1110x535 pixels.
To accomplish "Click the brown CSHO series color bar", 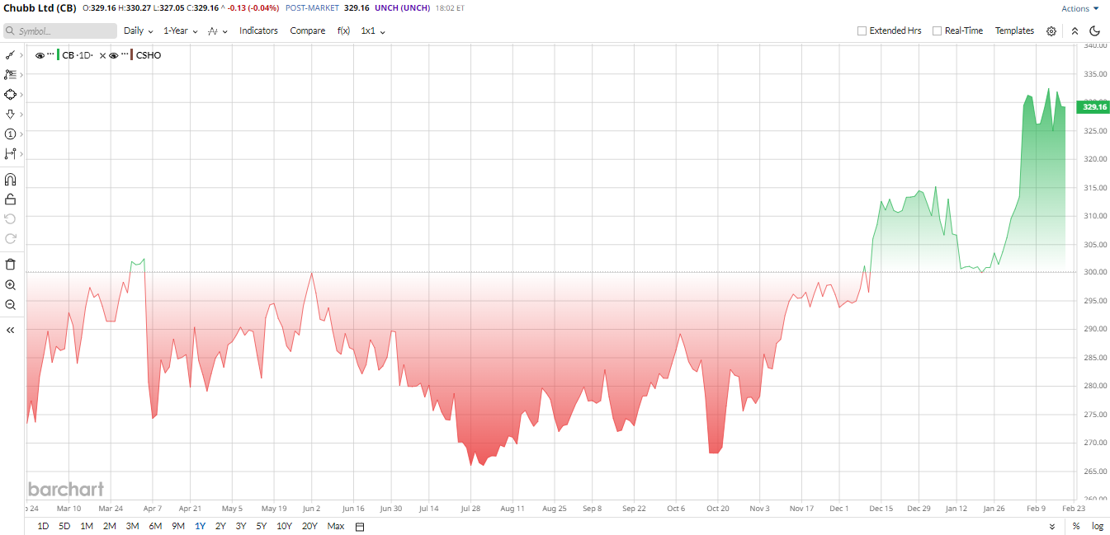I will click(x=132, y=55).
